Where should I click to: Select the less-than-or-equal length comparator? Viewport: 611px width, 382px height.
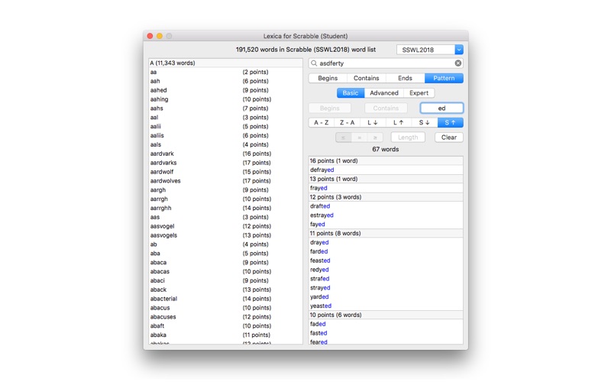pyautogui.click(x=343, y=138)
